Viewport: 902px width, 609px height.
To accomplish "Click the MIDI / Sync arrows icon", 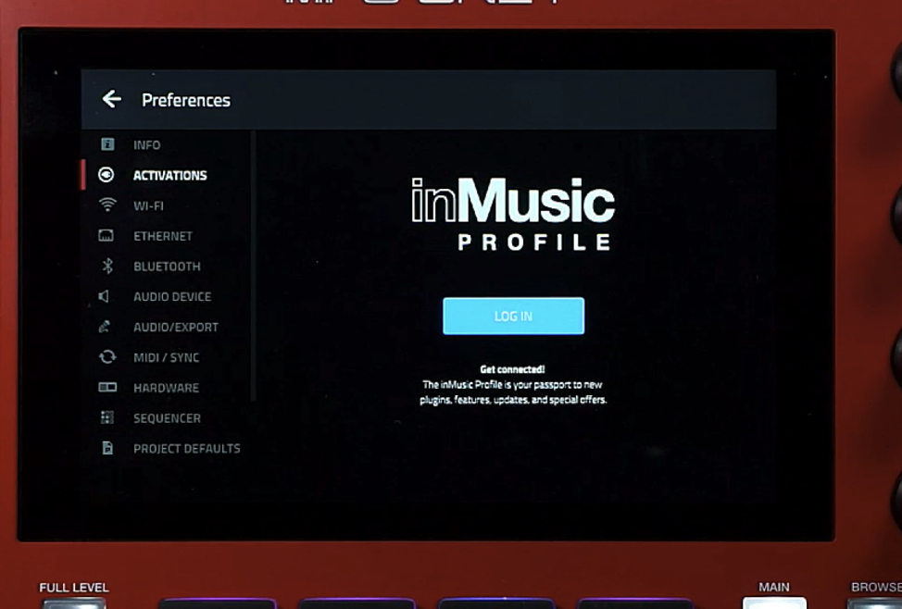I will 107,357.
